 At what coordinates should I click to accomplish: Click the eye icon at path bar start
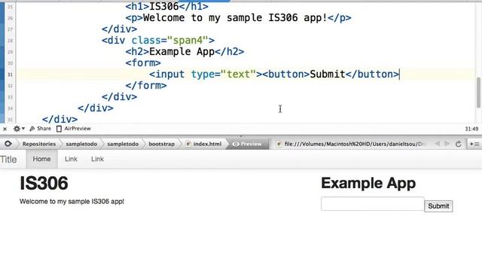(8, 144)
